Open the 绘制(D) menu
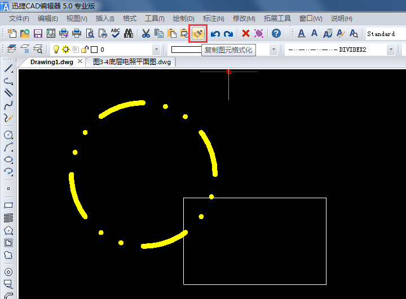 pyautogui.click(x=184, y=19)
